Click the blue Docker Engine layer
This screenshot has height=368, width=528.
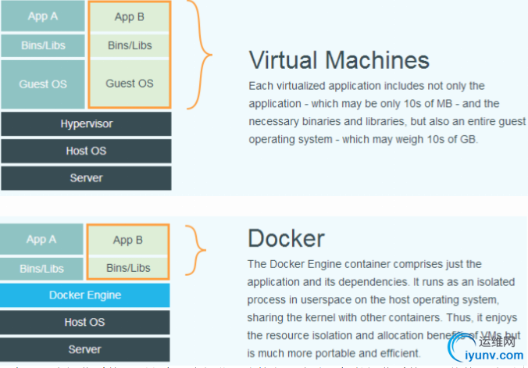coord(85,295)
